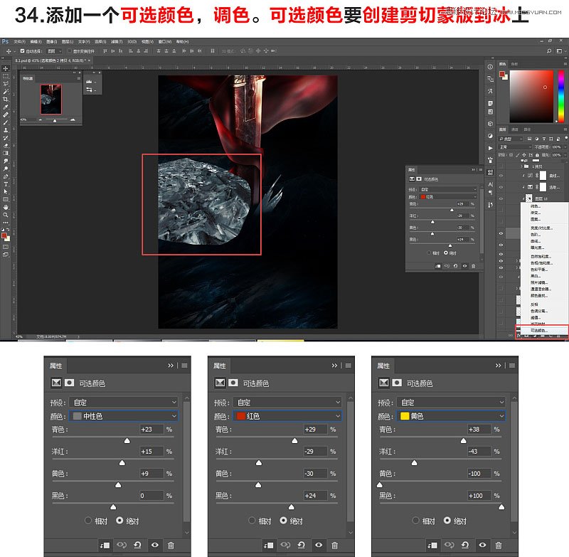Expand the 1 拷贝 layer group
The height and width of the screenshot is (557, 569).
pos(522,166)
